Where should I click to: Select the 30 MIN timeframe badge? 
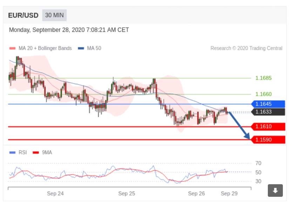54,15
